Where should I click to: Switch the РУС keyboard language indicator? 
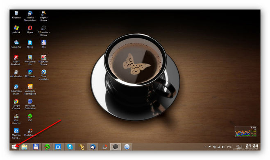(x=229, y=147)
